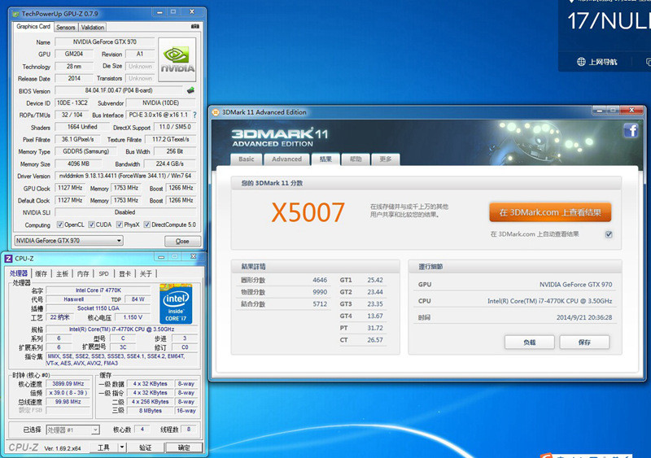Click the 倍频 value x 39.0 ( 8 - 39 )
The height and width of the screenshot is (458, 651).
(68, 393)
